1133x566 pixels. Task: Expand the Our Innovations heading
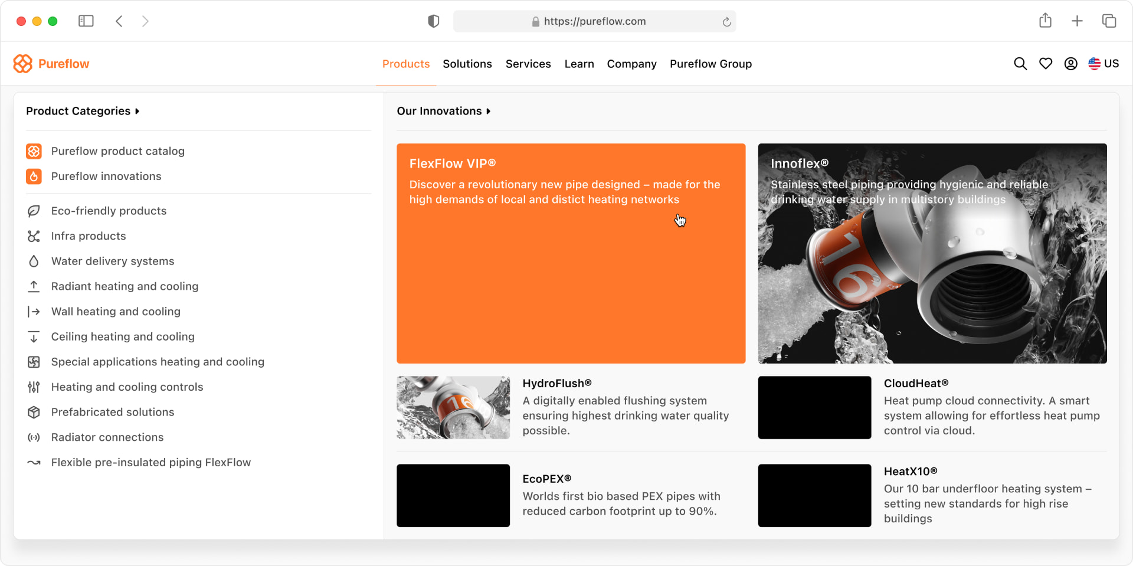[444, 111]
